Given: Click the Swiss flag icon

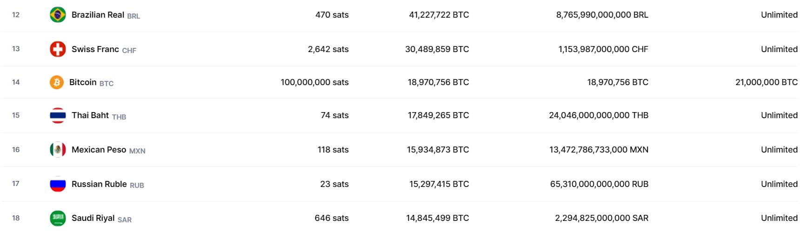Looking at the screenshot, I should pyautogui.click(x=58, y=49).
